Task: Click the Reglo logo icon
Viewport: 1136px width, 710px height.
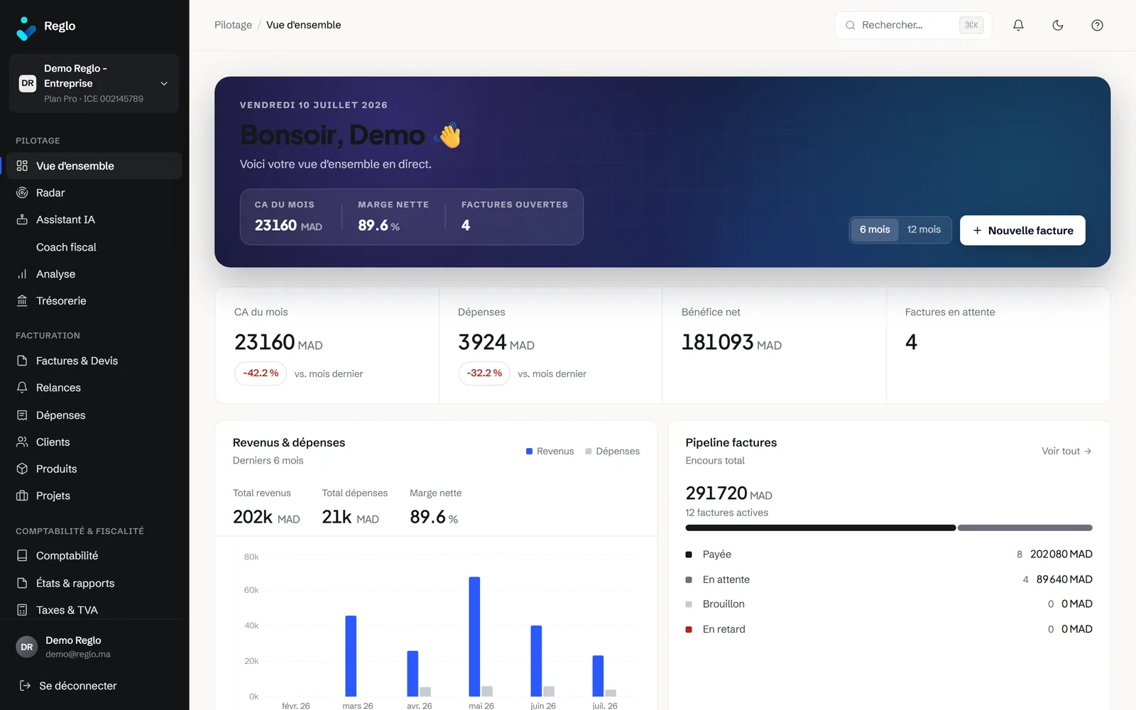Action: (26, 28)
